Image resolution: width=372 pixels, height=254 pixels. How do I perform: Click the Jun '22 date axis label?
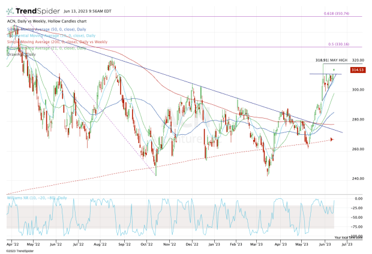[x=56, y=244]
